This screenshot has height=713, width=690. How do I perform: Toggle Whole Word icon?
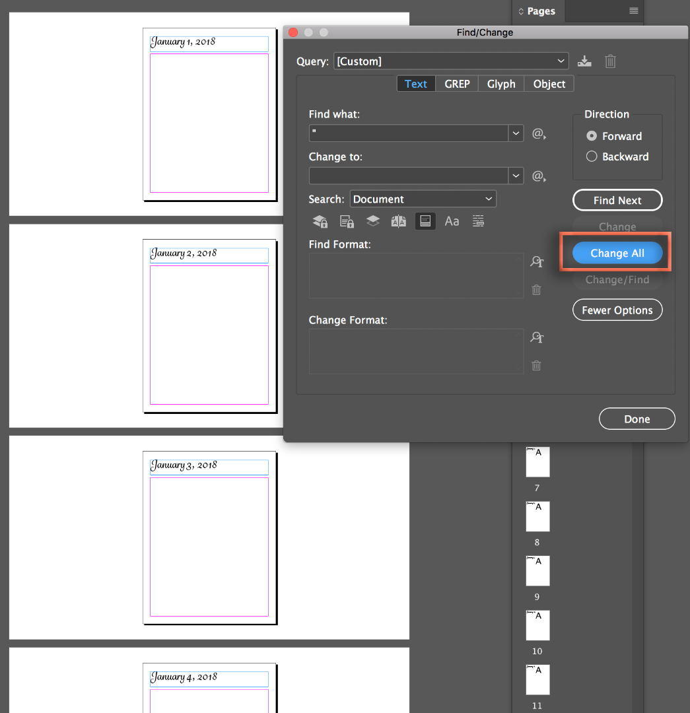[x=478, y=221]
